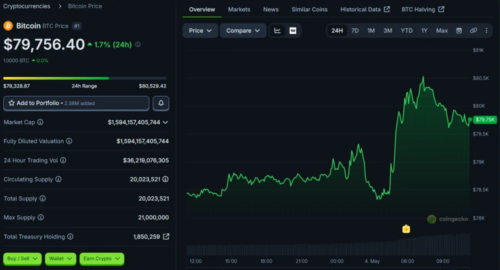The image size is (500, 270).
Task: Open the Markets tab
Action: [239, 9]
